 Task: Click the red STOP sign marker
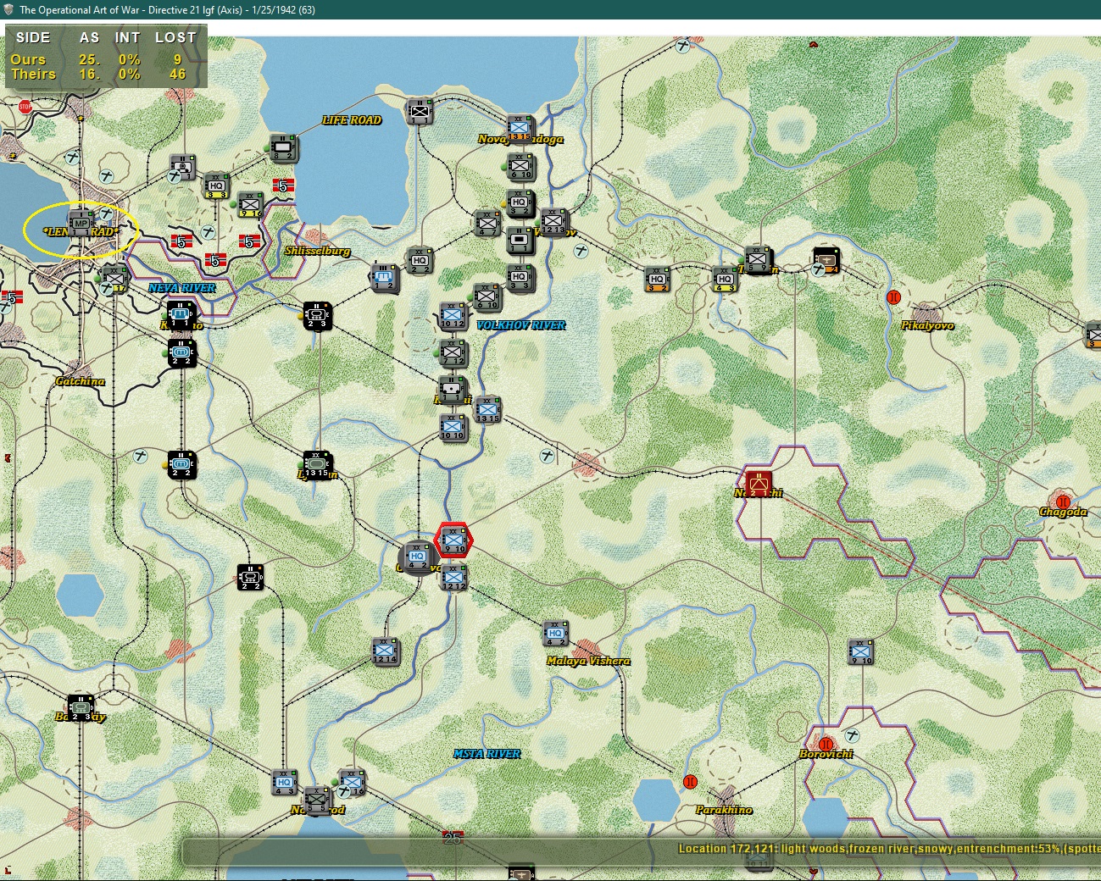point(25,107)
